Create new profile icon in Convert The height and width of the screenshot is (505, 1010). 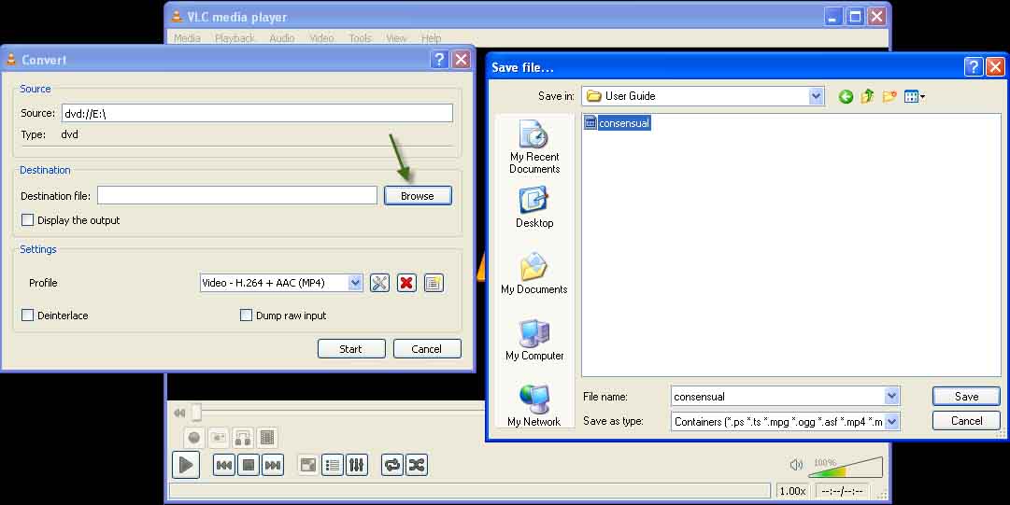(434, 283)
